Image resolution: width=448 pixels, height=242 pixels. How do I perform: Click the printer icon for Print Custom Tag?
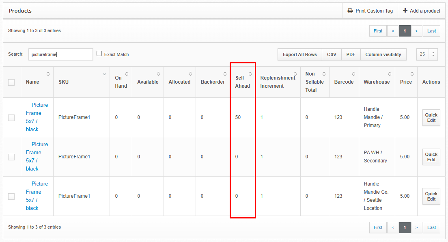pyautogui.click(x=350, y=11)
